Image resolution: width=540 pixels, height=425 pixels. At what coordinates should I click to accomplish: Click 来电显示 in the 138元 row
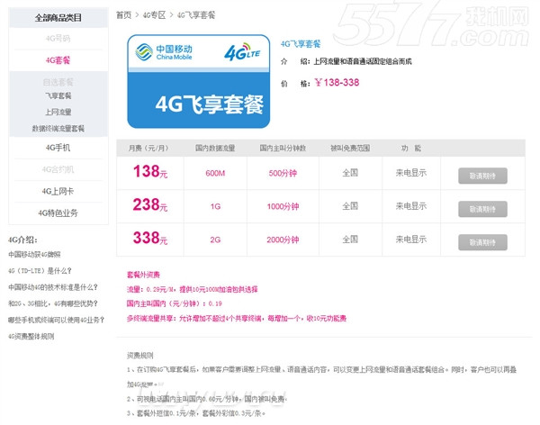[x=411, y=173]
